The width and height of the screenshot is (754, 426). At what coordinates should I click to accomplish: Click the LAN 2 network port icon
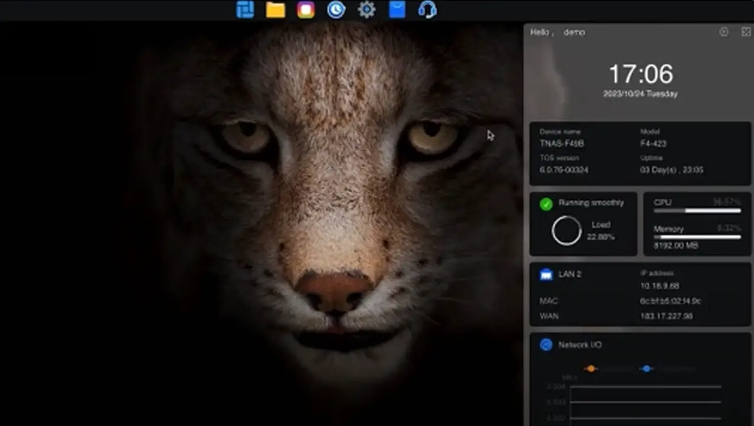point(546,274)
